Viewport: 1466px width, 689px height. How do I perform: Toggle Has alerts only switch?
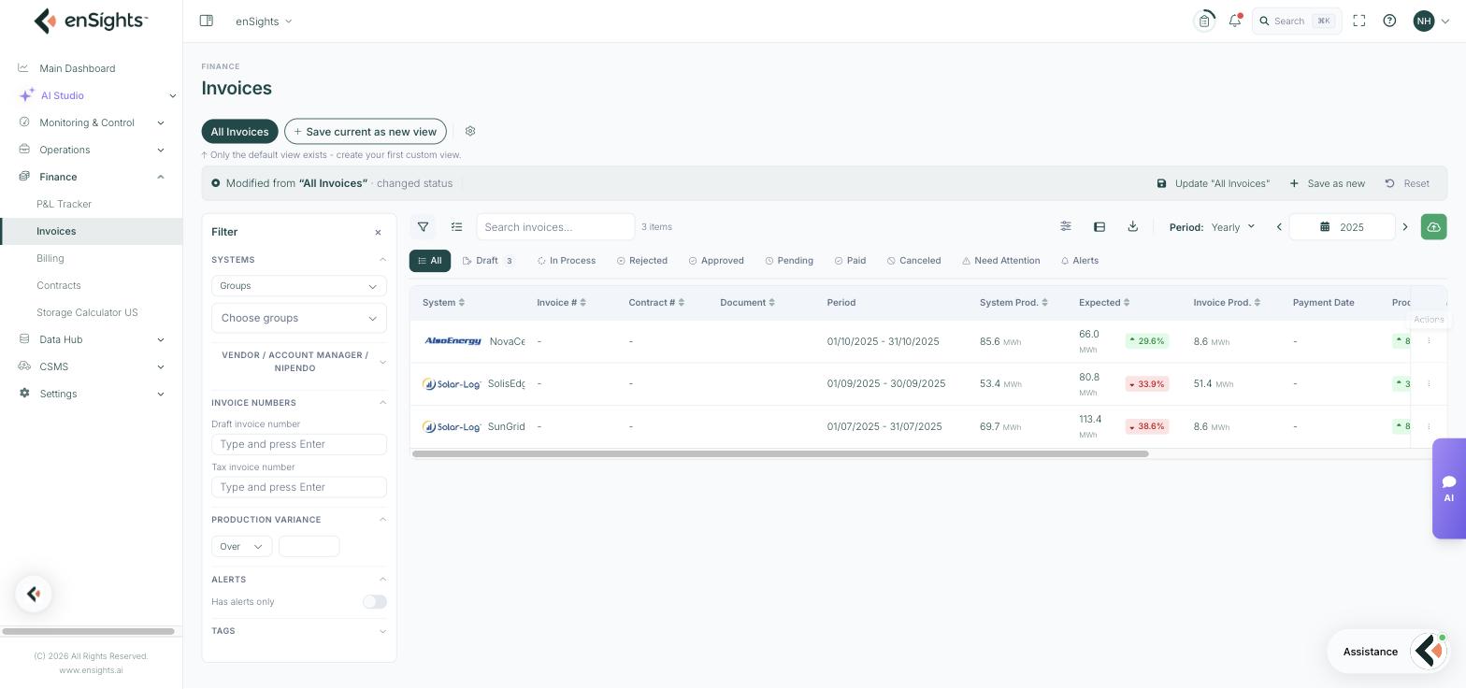click(375, 602)
